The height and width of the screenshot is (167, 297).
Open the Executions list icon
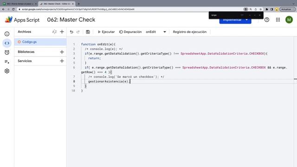(x=7, y=62)
